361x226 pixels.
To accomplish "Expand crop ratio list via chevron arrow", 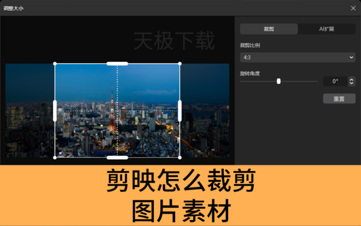I will click(351, 57).
